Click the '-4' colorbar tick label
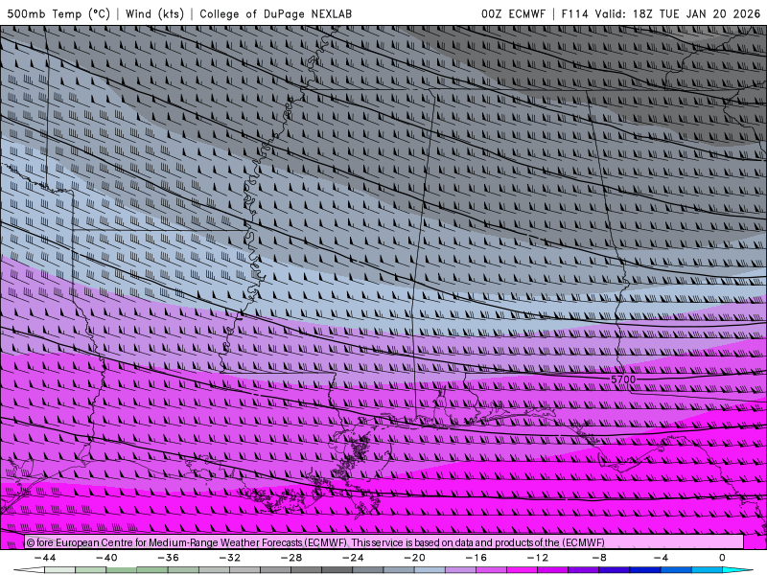Viewport: 767px width, 575px height. coord(661,558)
